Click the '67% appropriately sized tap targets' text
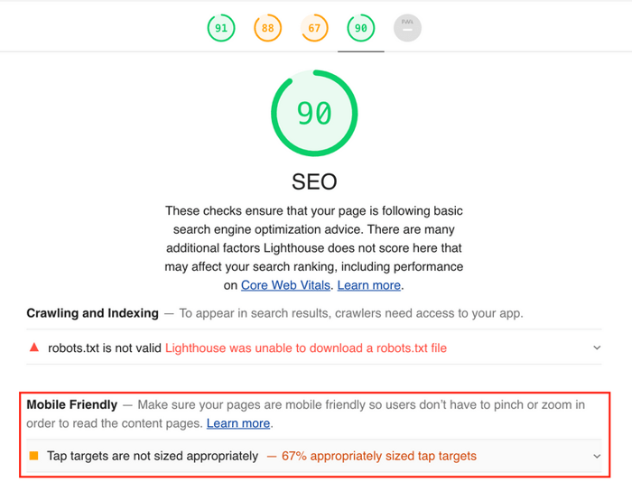This screenshot has height=491, width=632. [x=379, y=456]
